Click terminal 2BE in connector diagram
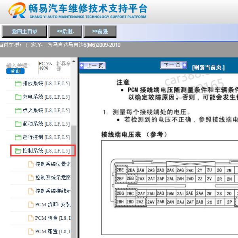 click(120, 170)
